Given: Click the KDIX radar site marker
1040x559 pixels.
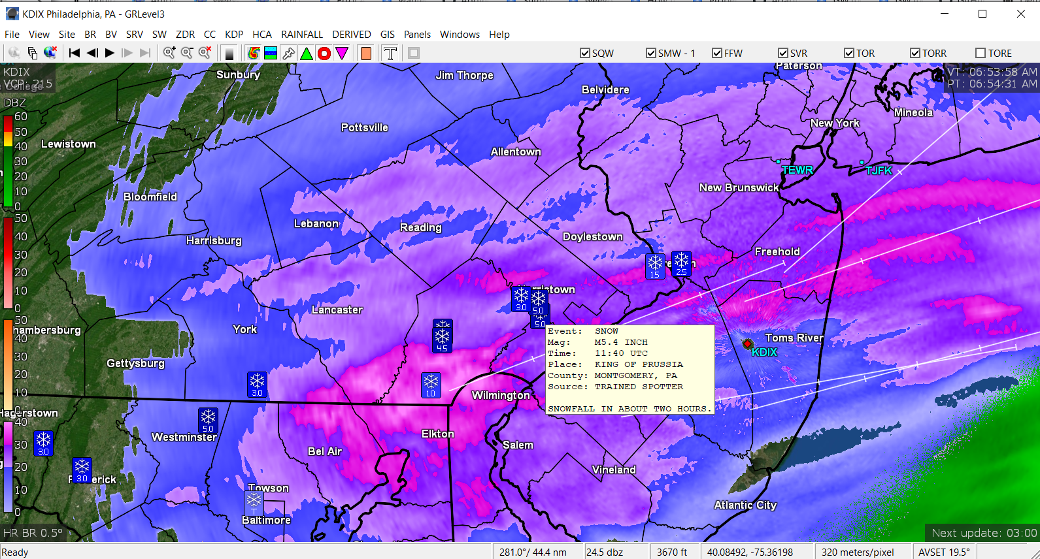Looking at the screenshot, I should pos(747,343).
